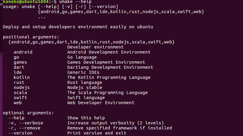The height and width of the screenshot is (136, 243).
Task: Click the 'go' argument name in list
Action: 16,57
